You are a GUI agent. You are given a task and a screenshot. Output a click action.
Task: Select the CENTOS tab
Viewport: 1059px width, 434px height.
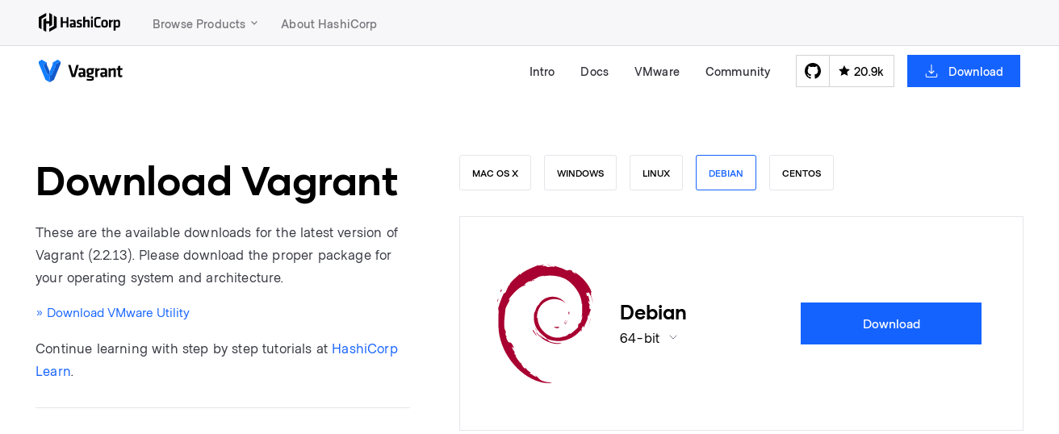pos(802,173)
